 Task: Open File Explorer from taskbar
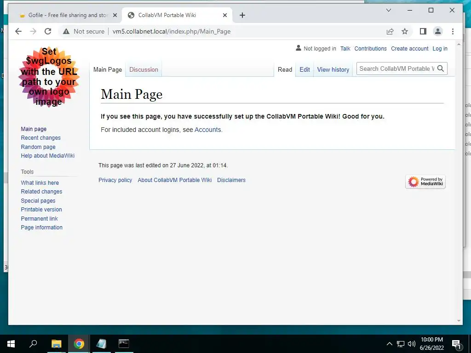[56, 344]
